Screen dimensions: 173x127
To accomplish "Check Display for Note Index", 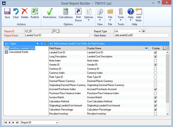I will 155,61.
